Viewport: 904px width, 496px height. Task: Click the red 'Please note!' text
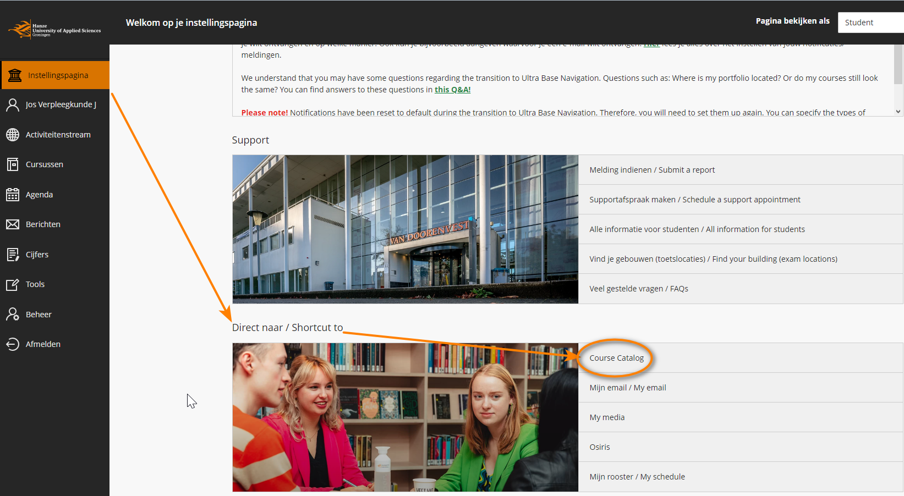click(x=265, y=113)
